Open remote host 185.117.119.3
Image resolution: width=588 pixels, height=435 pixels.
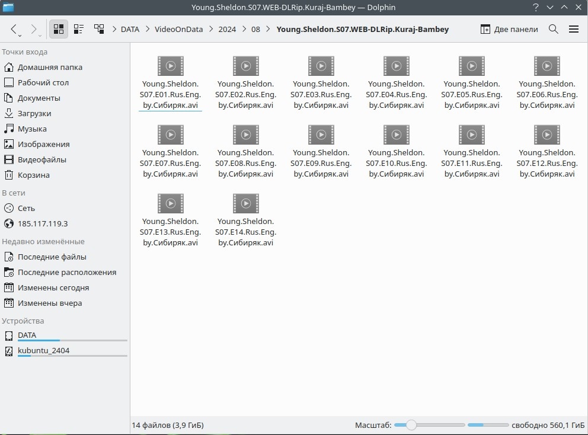pyautogui.click(x=65, y=223)
